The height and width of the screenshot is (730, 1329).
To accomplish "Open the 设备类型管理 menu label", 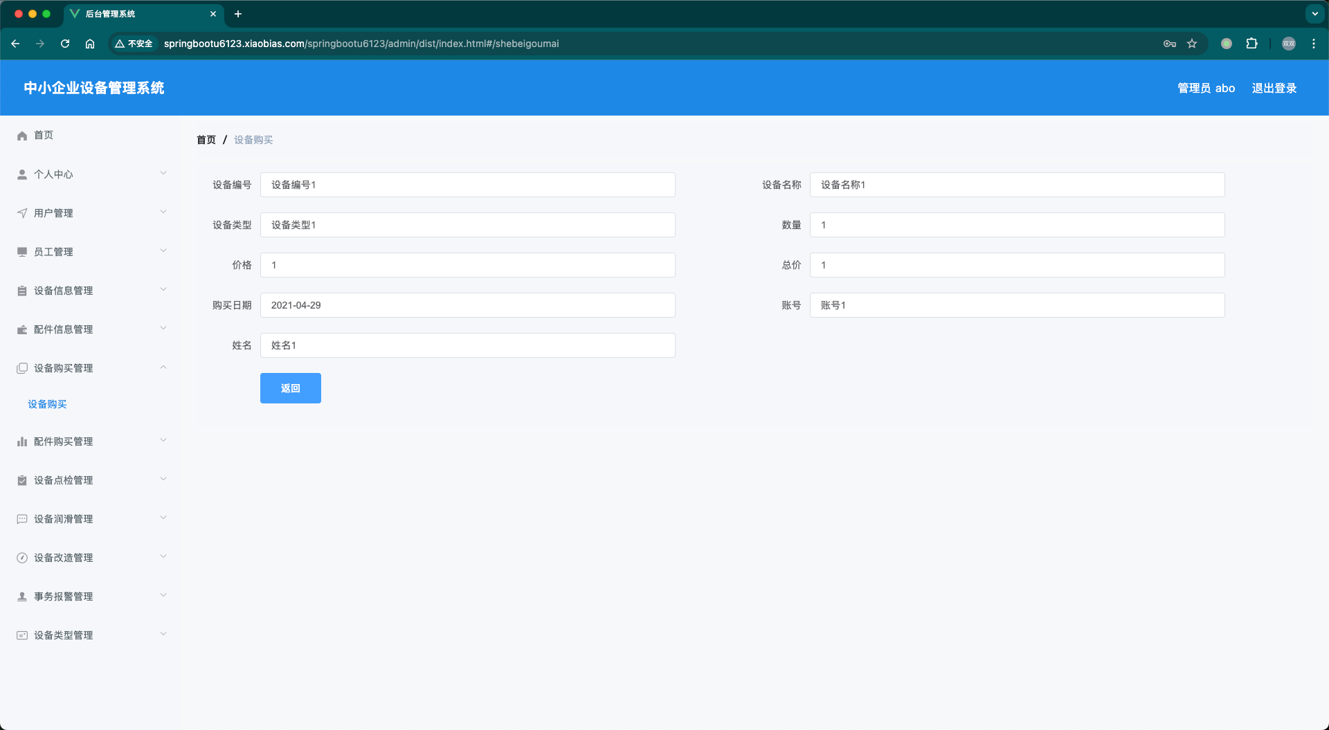I will tap(63, 635).
